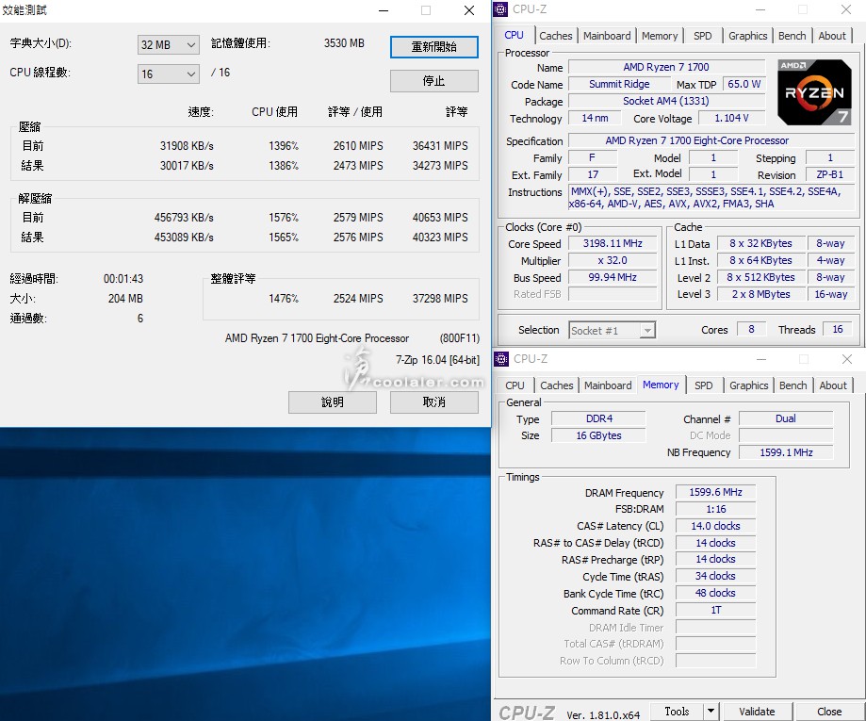Click the CAS# Latency value 14.0 clocks
The width and height of the screenshot is (866, 721).
point(715,526)
